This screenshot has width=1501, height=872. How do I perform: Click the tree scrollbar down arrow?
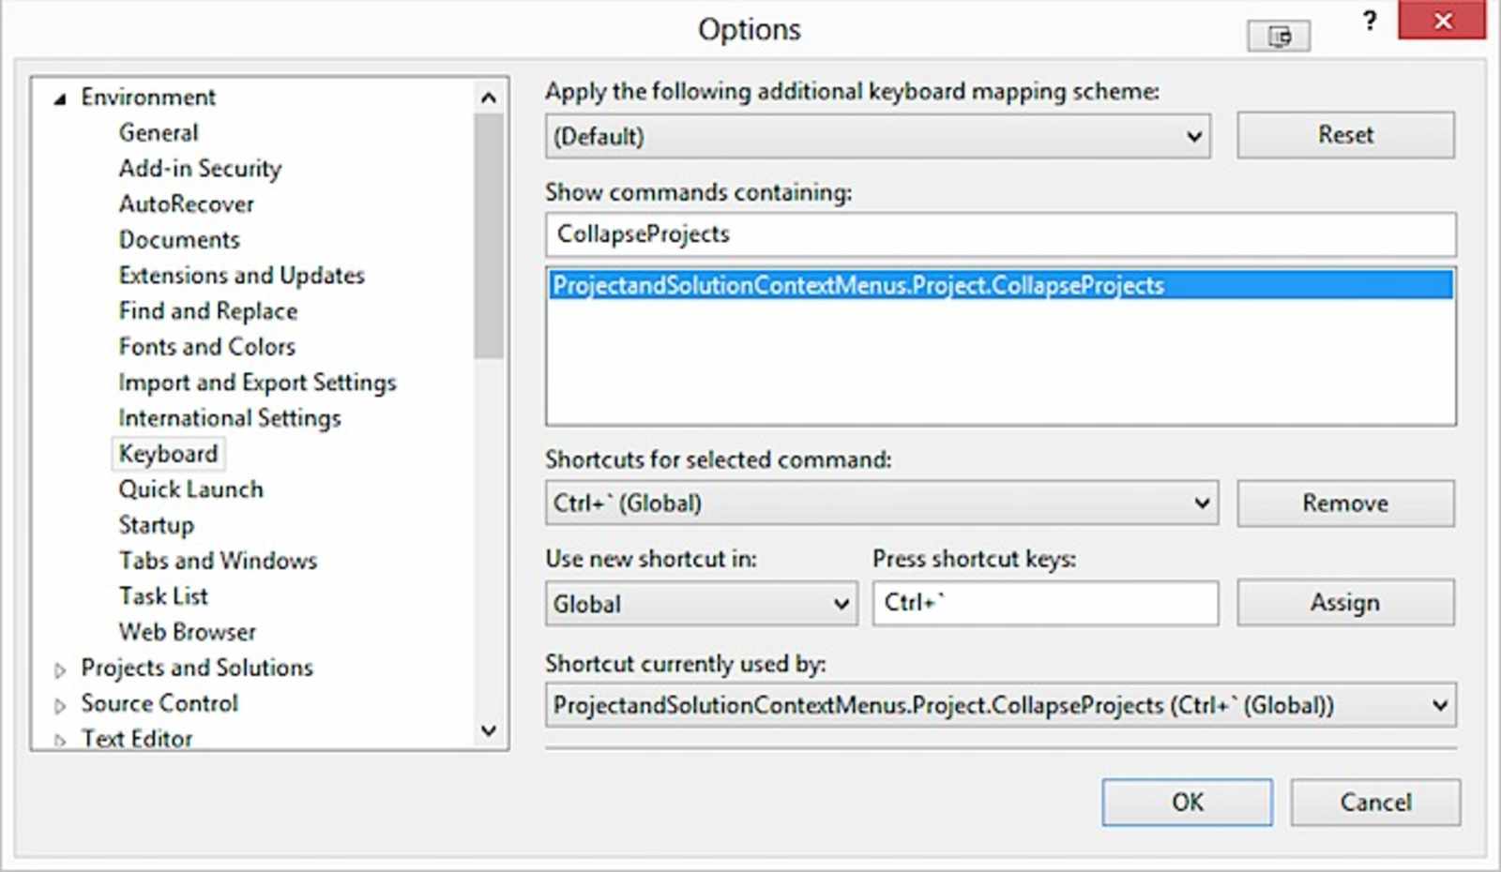[488, 730]
